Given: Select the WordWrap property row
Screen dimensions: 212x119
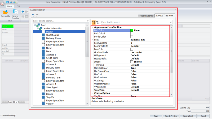Looking at the screenshot, I should (131, 90).
